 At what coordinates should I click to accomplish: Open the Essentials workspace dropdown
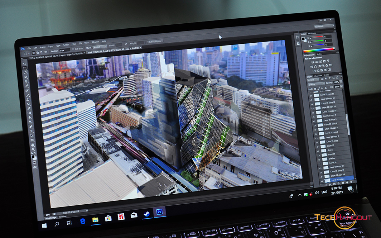324,26
